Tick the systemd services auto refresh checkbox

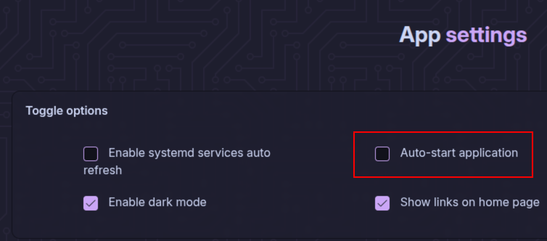point(91,154)
